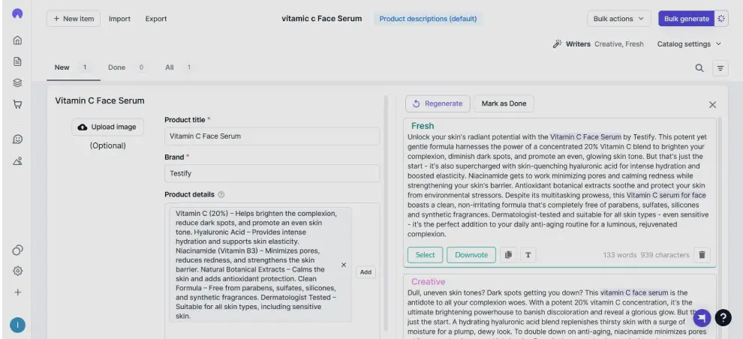The height and width of the screenshot is (339, 743).
Task: Expand the Catalog settings dropdown
Action: coord(689,44)
